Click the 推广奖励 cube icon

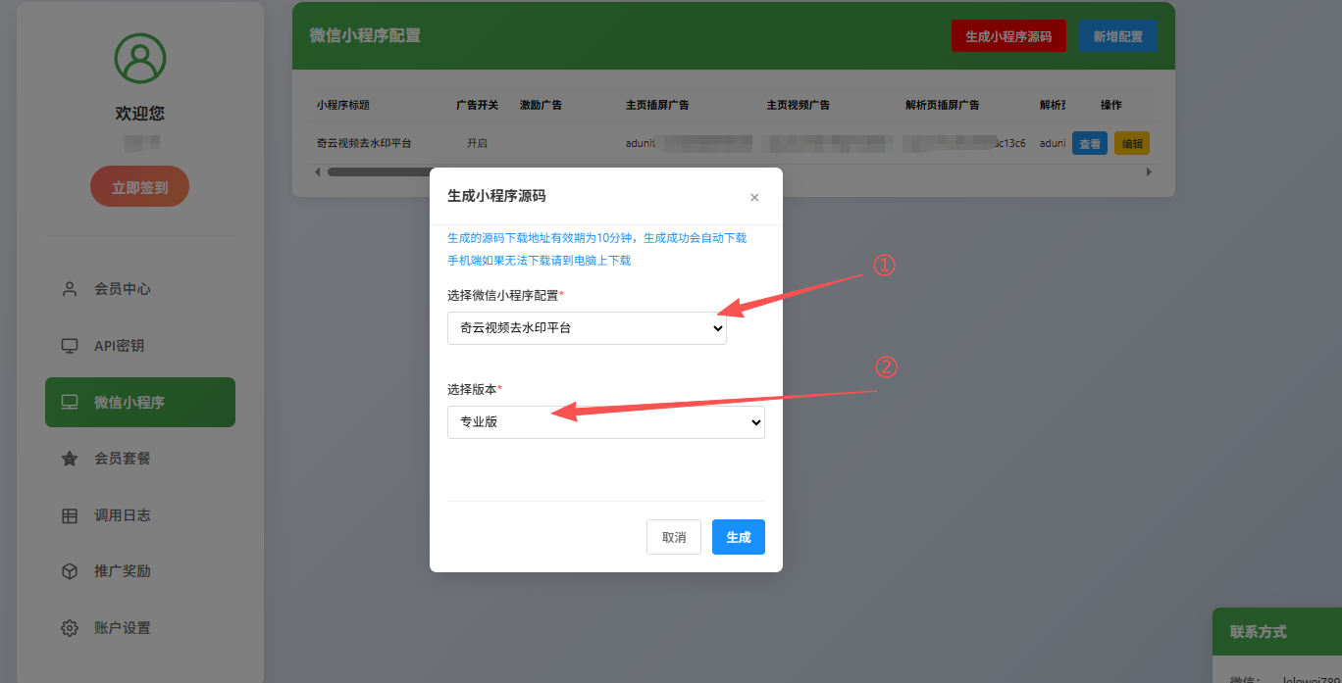[x=70, y=571]
